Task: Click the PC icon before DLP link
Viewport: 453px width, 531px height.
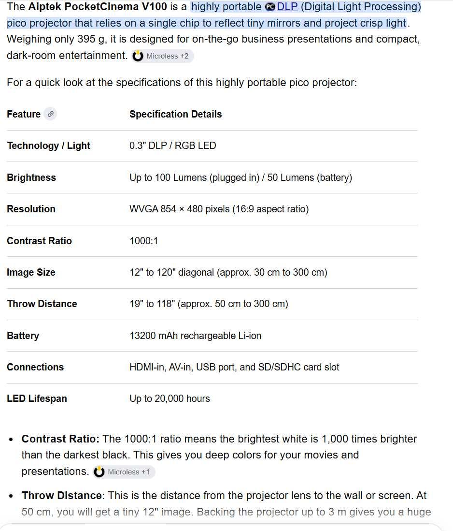Action: click(270, 7)
